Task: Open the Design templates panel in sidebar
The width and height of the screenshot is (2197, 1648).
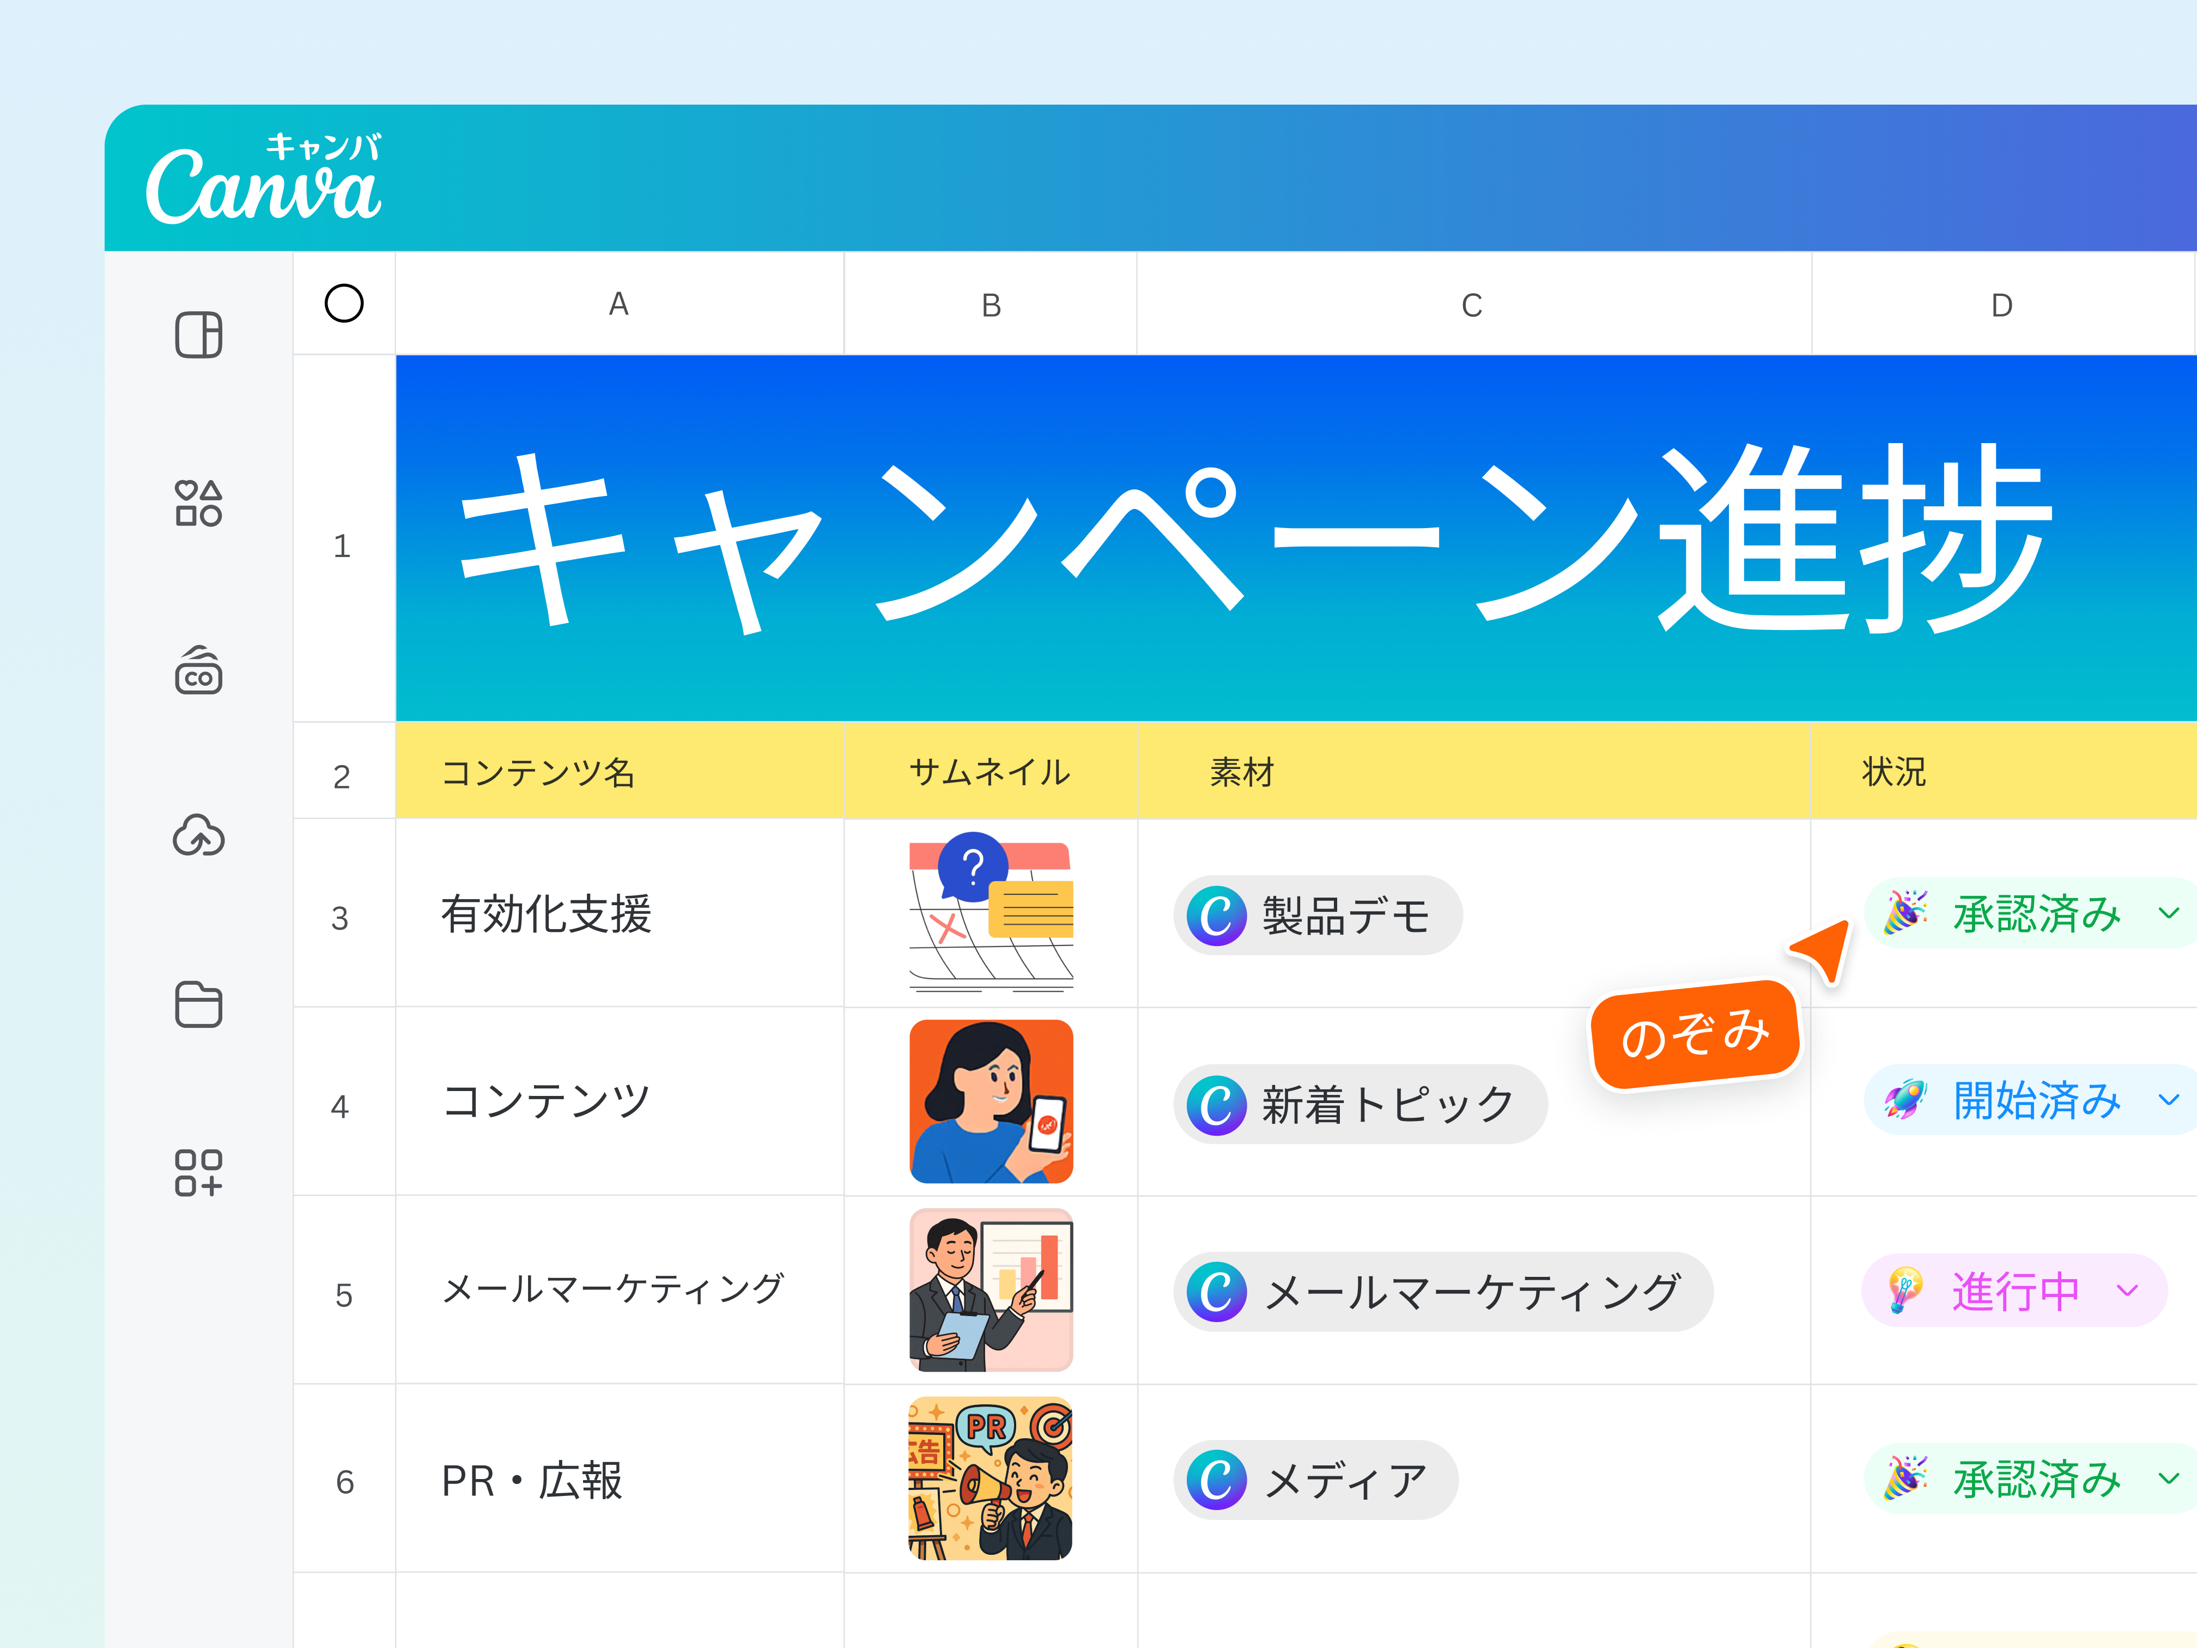Action: 199,335
